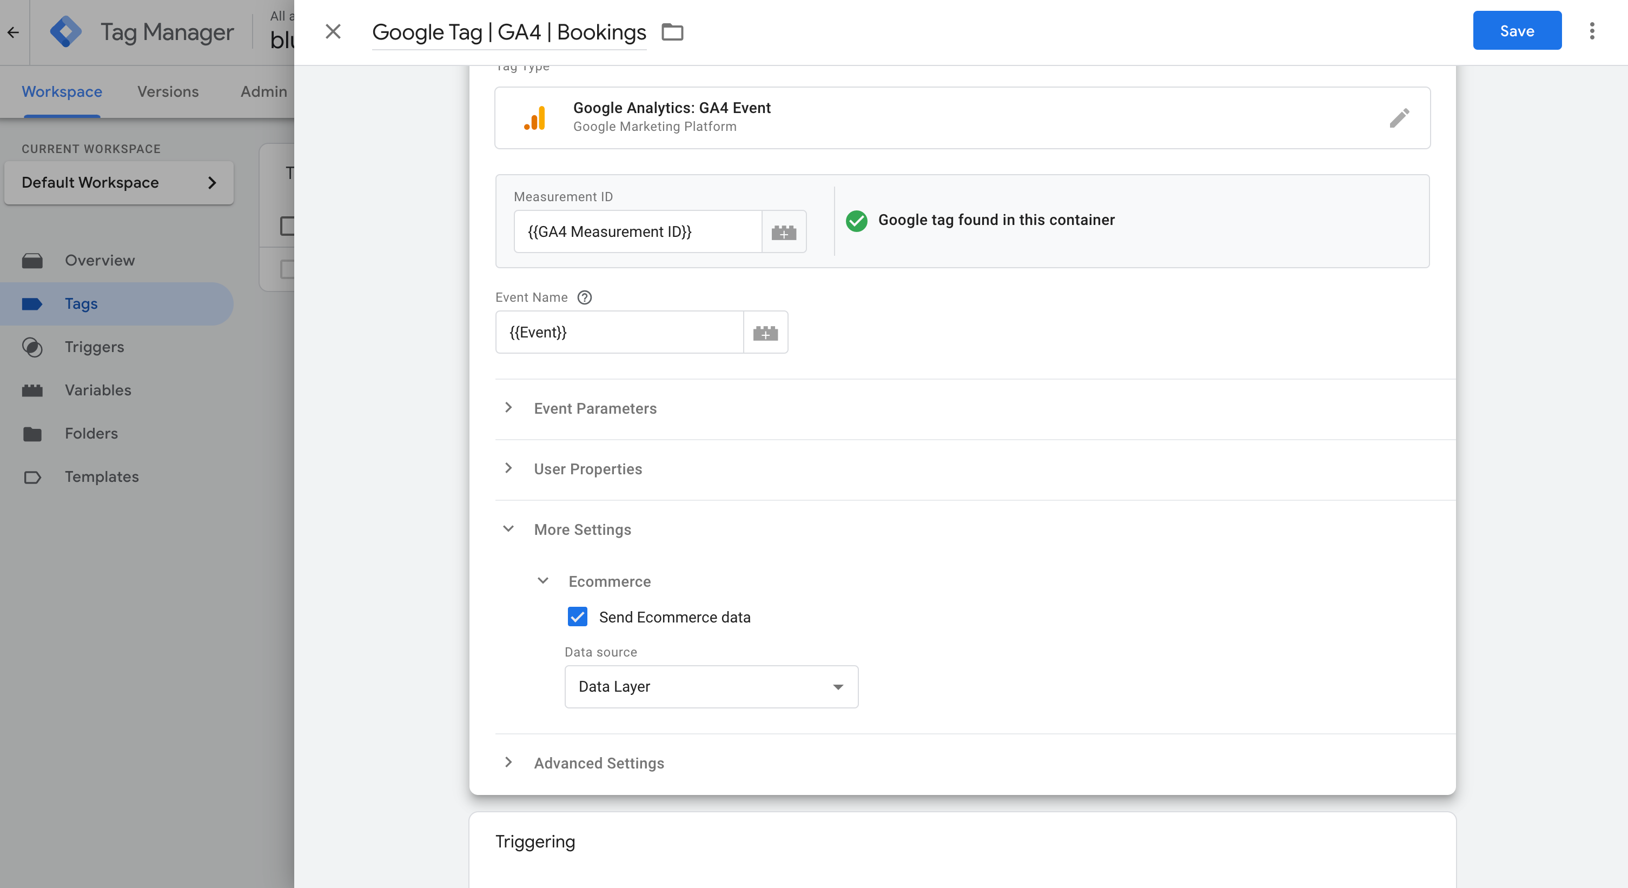Click the Folders sidebar icon
The image size is (1628, 888).
[32, 434]
